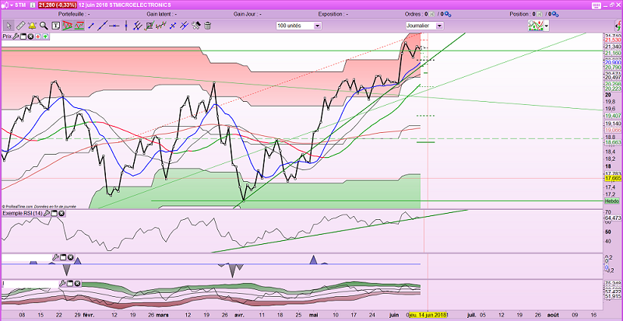The image size is (623, 321).
Task: Toggle the triangle pattern drawing tool
Action: click(x=68, y=26)
